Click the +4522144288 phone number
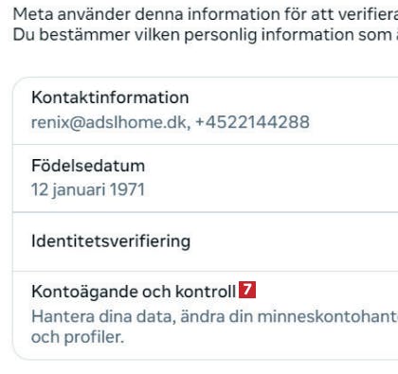This screenshot has height=374, width=398. tap(252, 122)
